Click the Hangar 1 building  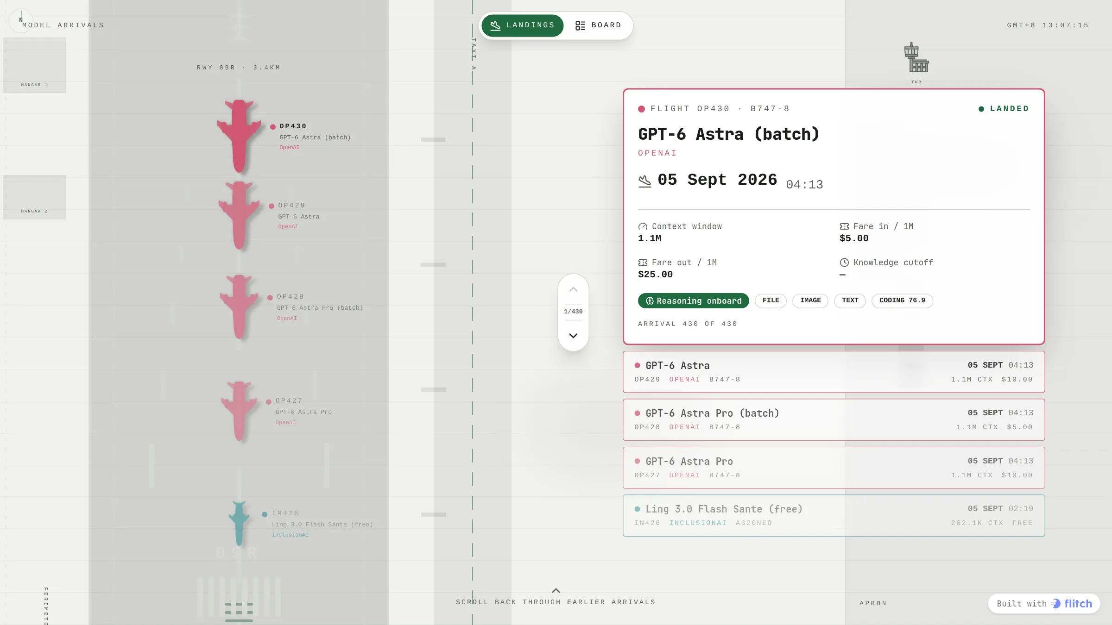34,65
